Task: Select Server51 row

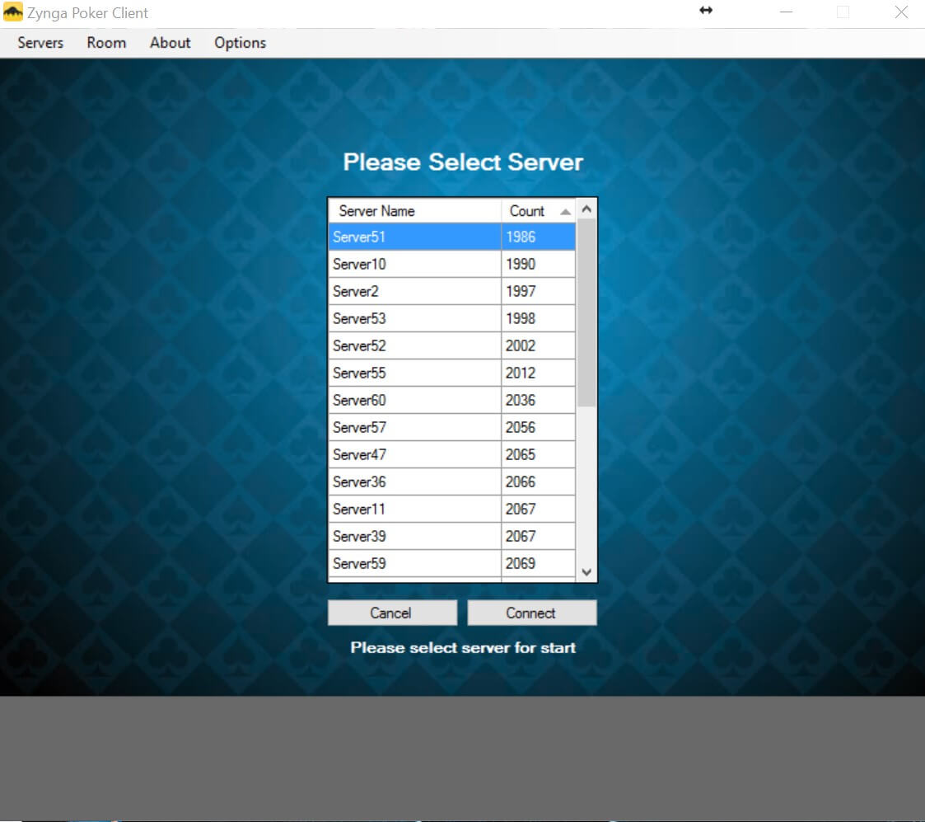Action: [452, 237]
